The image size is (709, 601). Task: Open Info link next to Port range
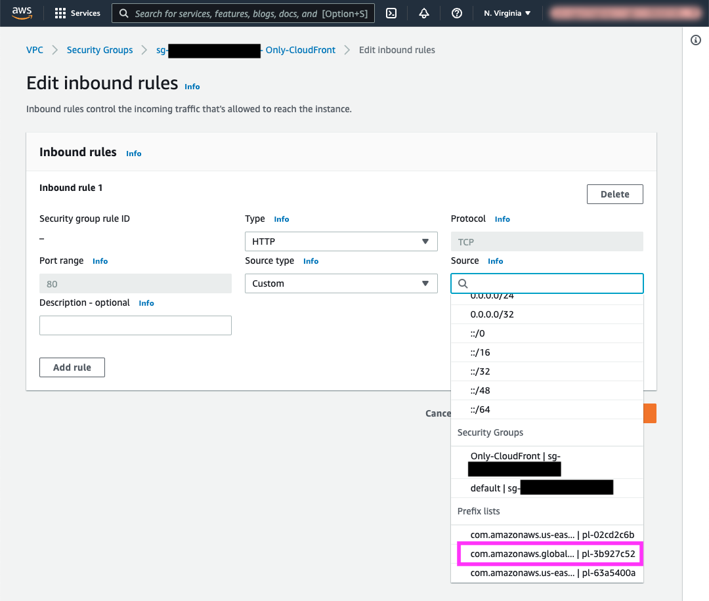point(100,261)
